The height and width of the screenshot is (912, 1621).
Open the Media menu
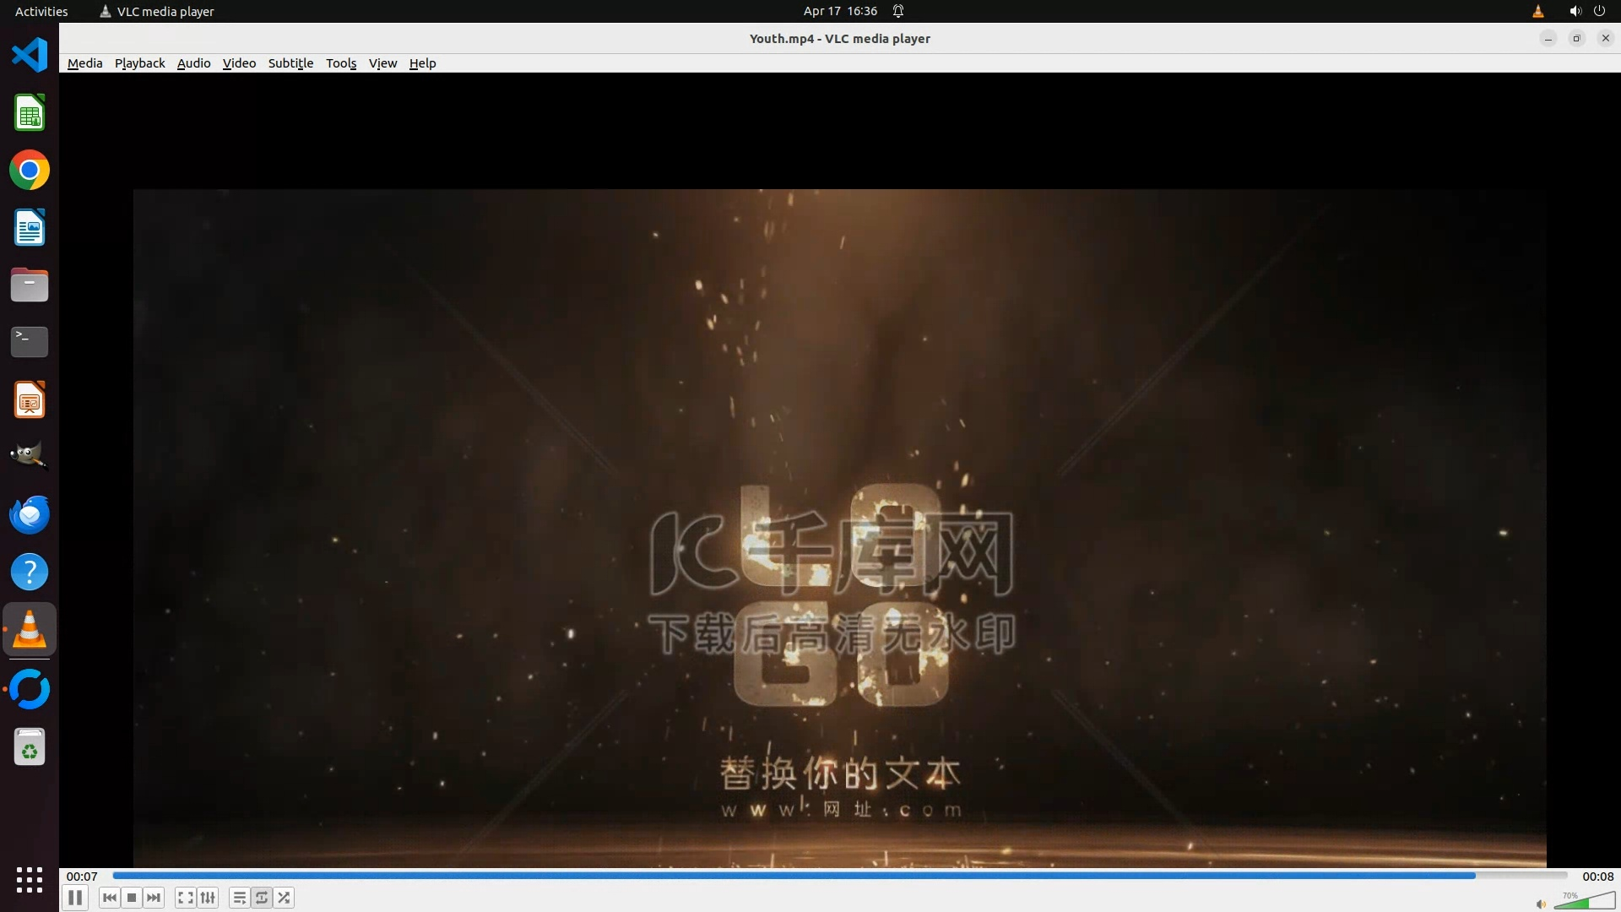pos(84,63)
